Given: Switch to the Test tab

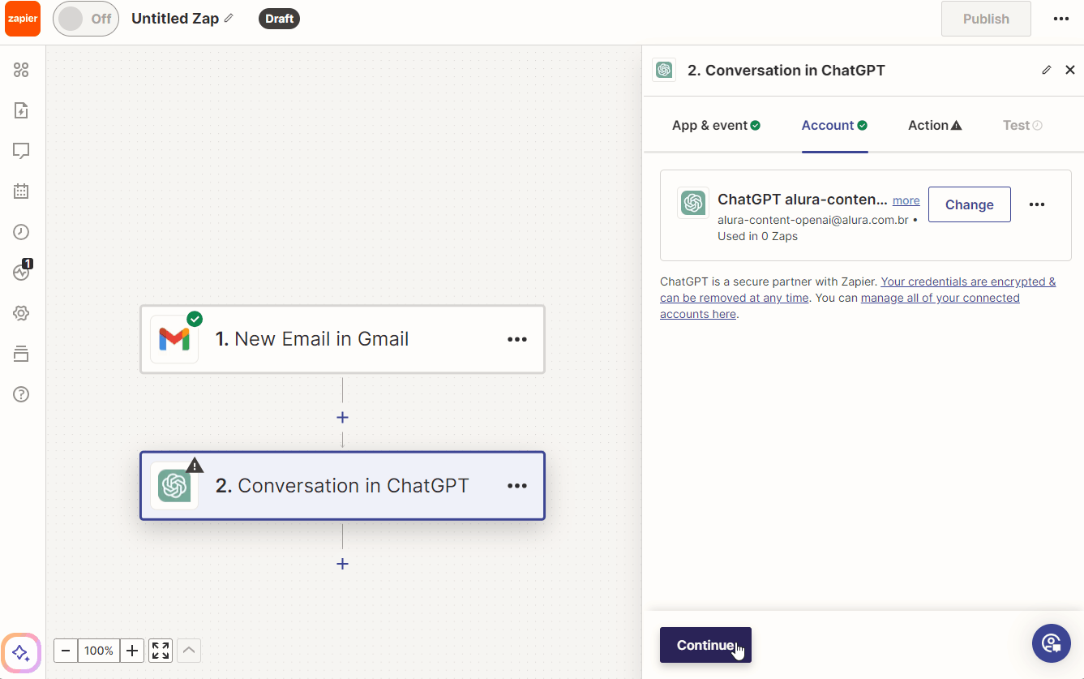Looking at the screenshot, I should [1022, 125].
